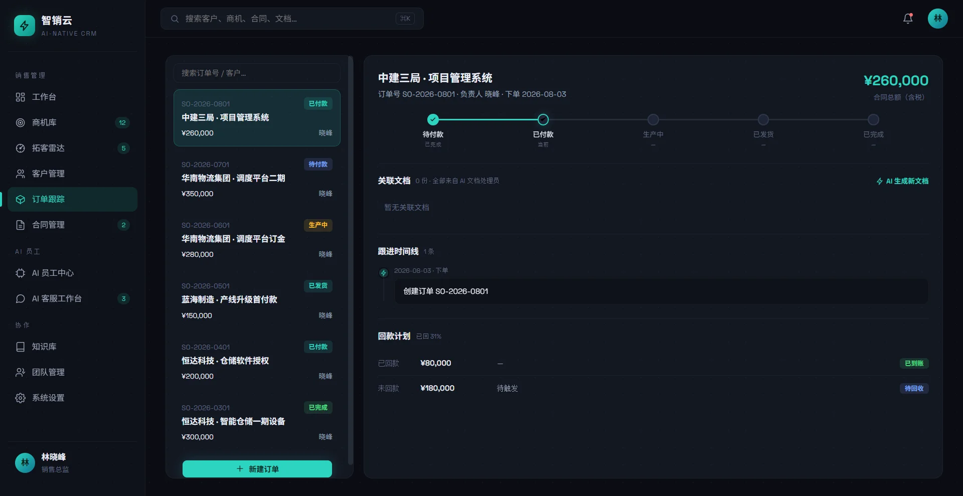The height and width of the screenshot is (496, 963).
Task: Click the 拓客雷达 radar icon
Action: [x=20, y=148]
